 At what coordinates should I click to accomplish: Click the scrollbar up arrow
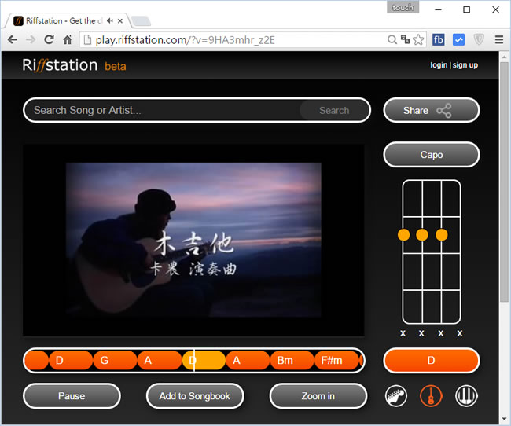[504, 57]
